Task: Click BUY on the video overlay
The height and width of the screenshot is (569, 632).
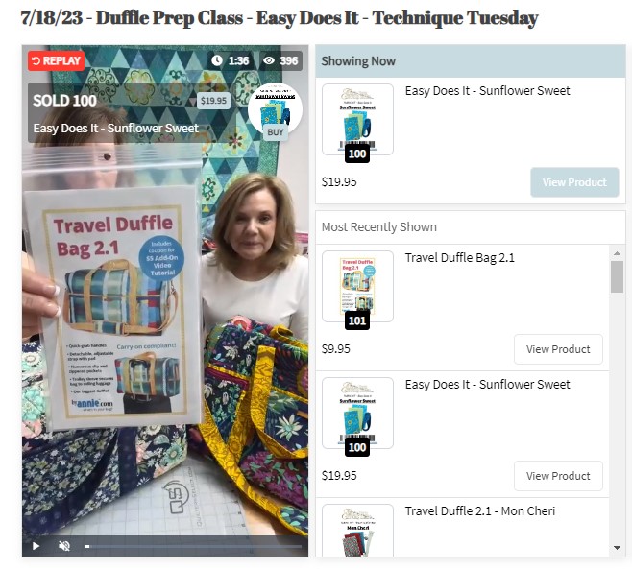Action: tap(276, 132)
